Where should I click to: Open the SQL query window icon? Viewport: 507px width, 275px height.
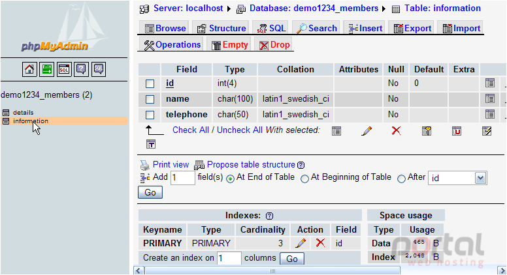pyautogui.click(x=64, y=69)
